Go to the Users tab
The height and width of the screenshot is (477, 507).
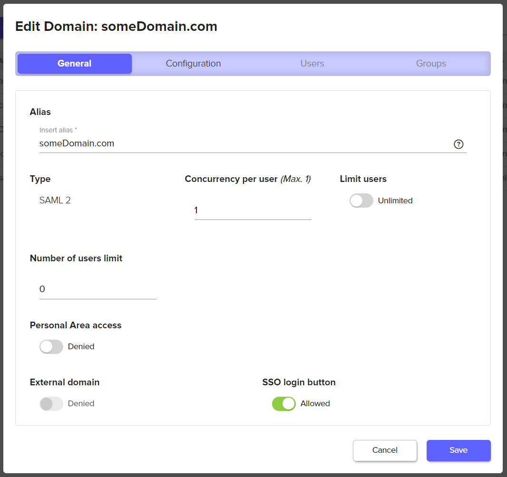(x=312, y=64)
